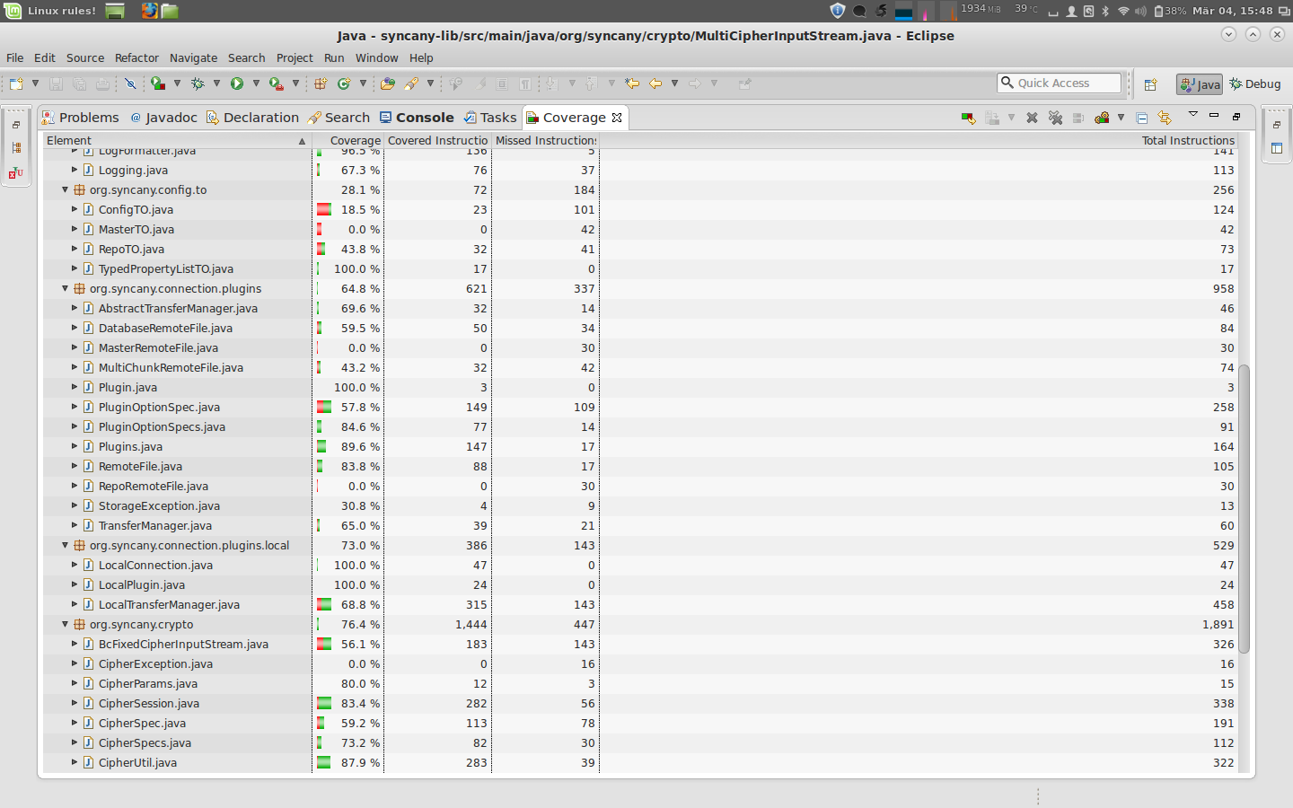
Task: Sort by the Coverage column header
Action: click(x=355, y=141)
